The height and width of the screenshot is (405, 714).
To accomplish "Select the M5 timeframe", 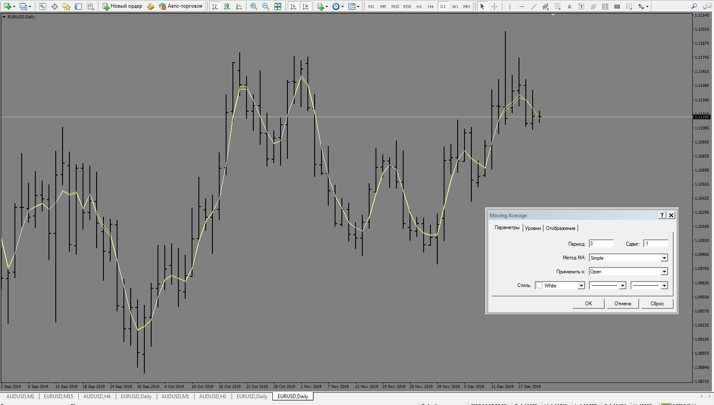I will point(383,6).
